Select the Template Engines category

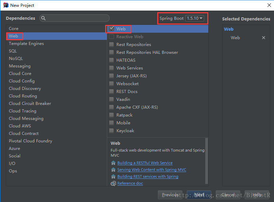pos(57,44)
